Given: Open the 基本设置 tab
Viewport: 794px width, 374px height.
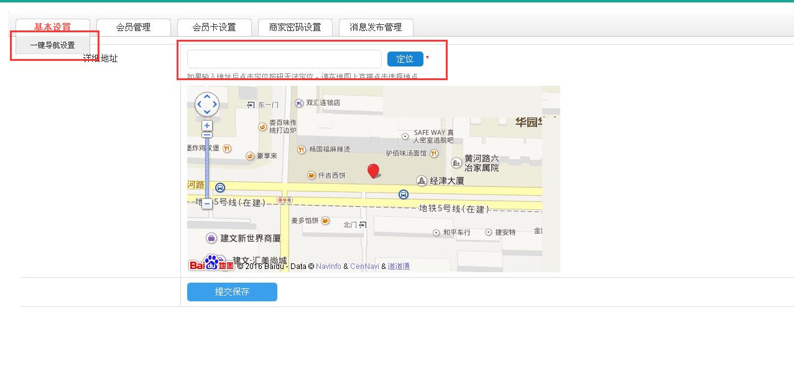Looking at the screenshot, I should click(x=53, y=27).
